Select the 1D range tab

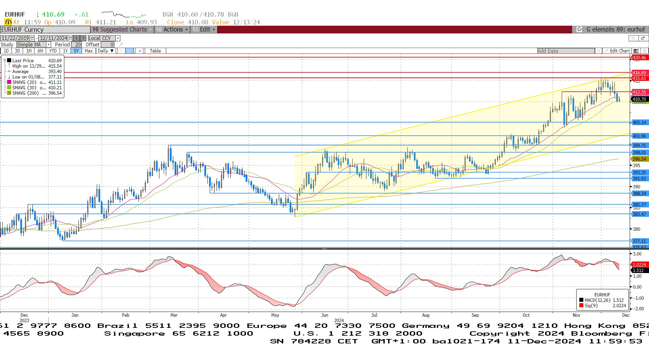point(6,51)
